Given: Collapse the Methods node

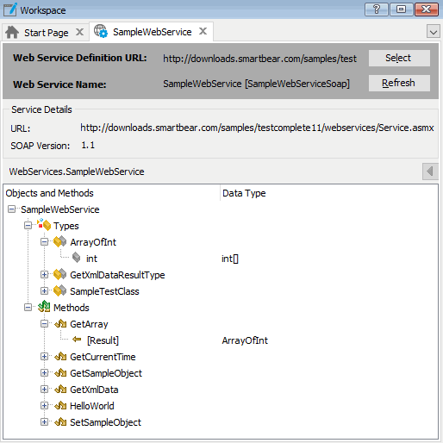Looking at the screenshot, I should click(28, 308).
